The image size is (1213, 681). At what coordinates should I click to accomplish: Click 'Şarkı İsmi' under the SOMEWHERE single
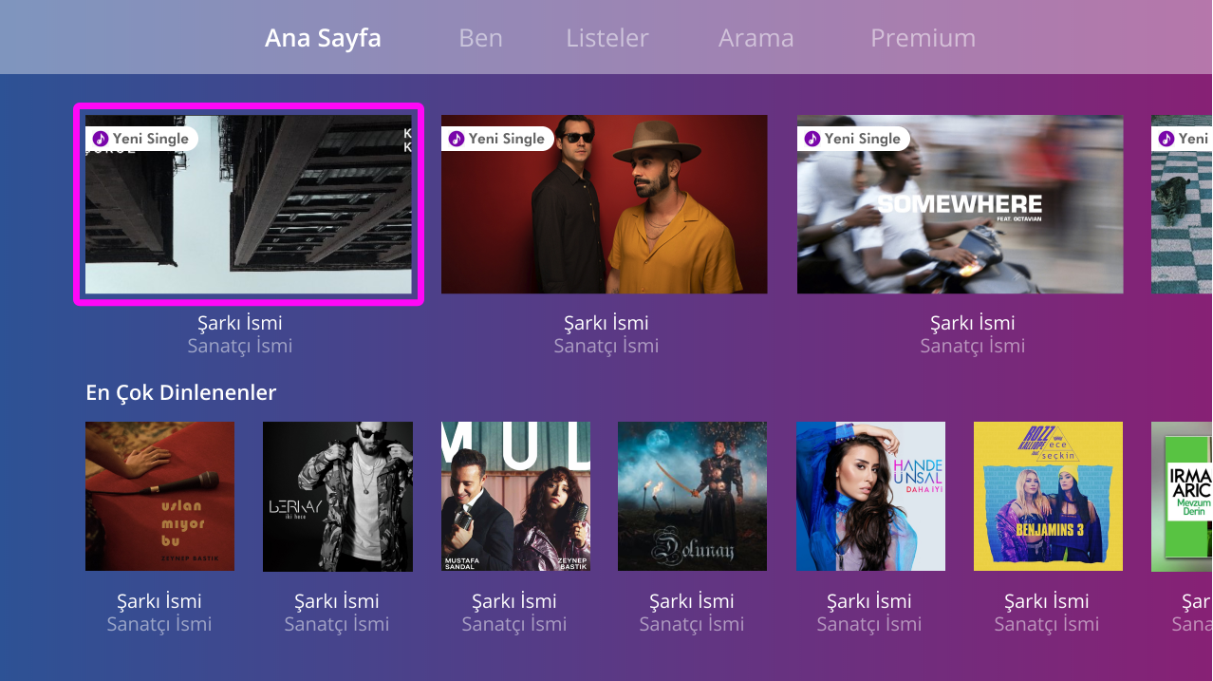(x=973, y=323)
